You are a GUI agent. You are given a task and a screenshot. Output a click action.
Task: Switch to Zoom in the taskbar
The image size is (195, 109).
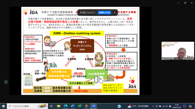94,106
